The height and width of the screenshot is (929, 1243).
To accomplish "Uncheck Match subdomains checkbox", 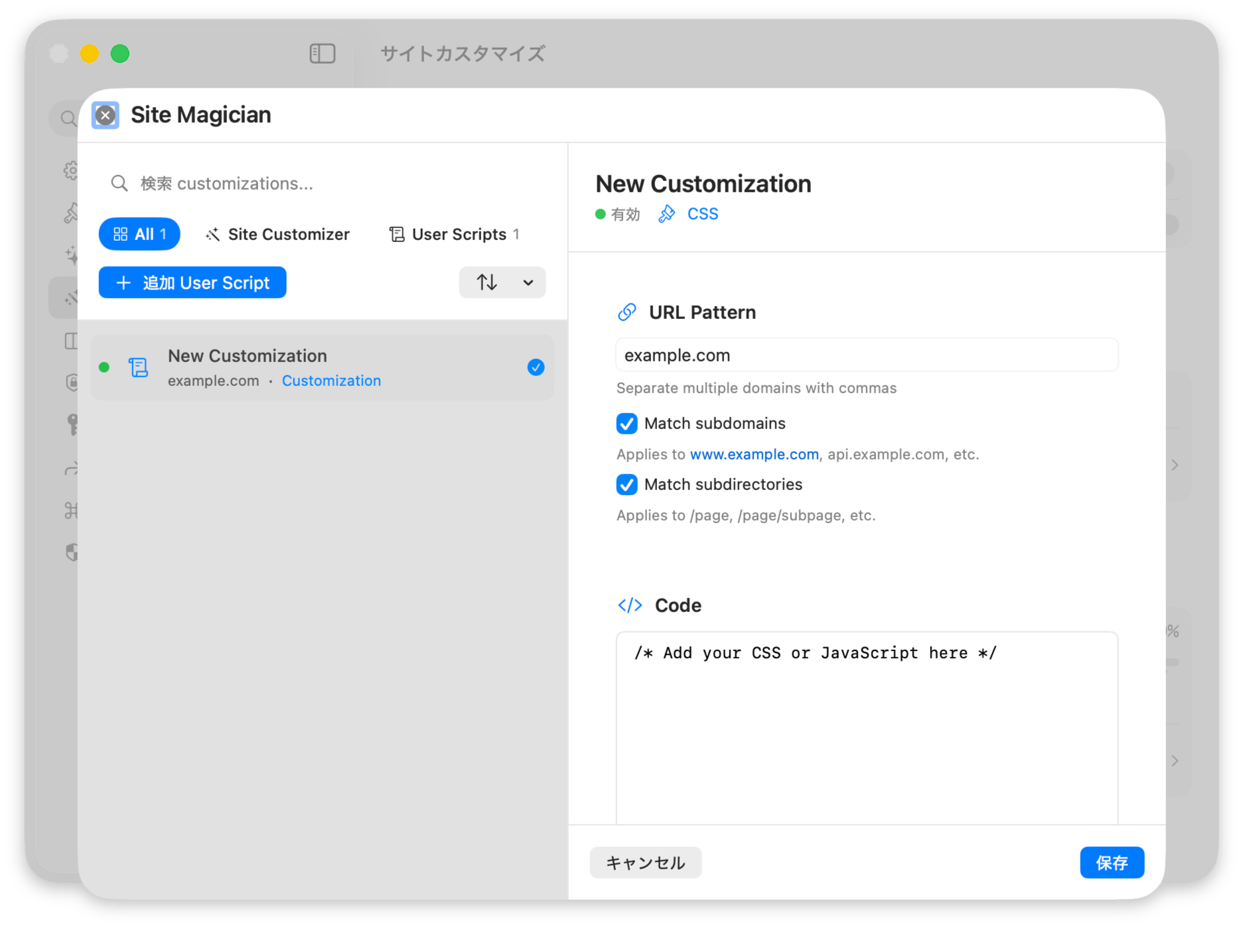I will click(627, 424).
